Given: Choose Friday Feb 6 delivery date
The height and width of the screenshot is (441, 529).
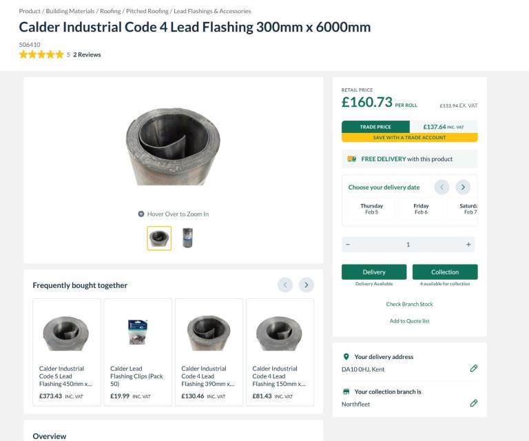Looking at the screenshot, I should [421, 209].
